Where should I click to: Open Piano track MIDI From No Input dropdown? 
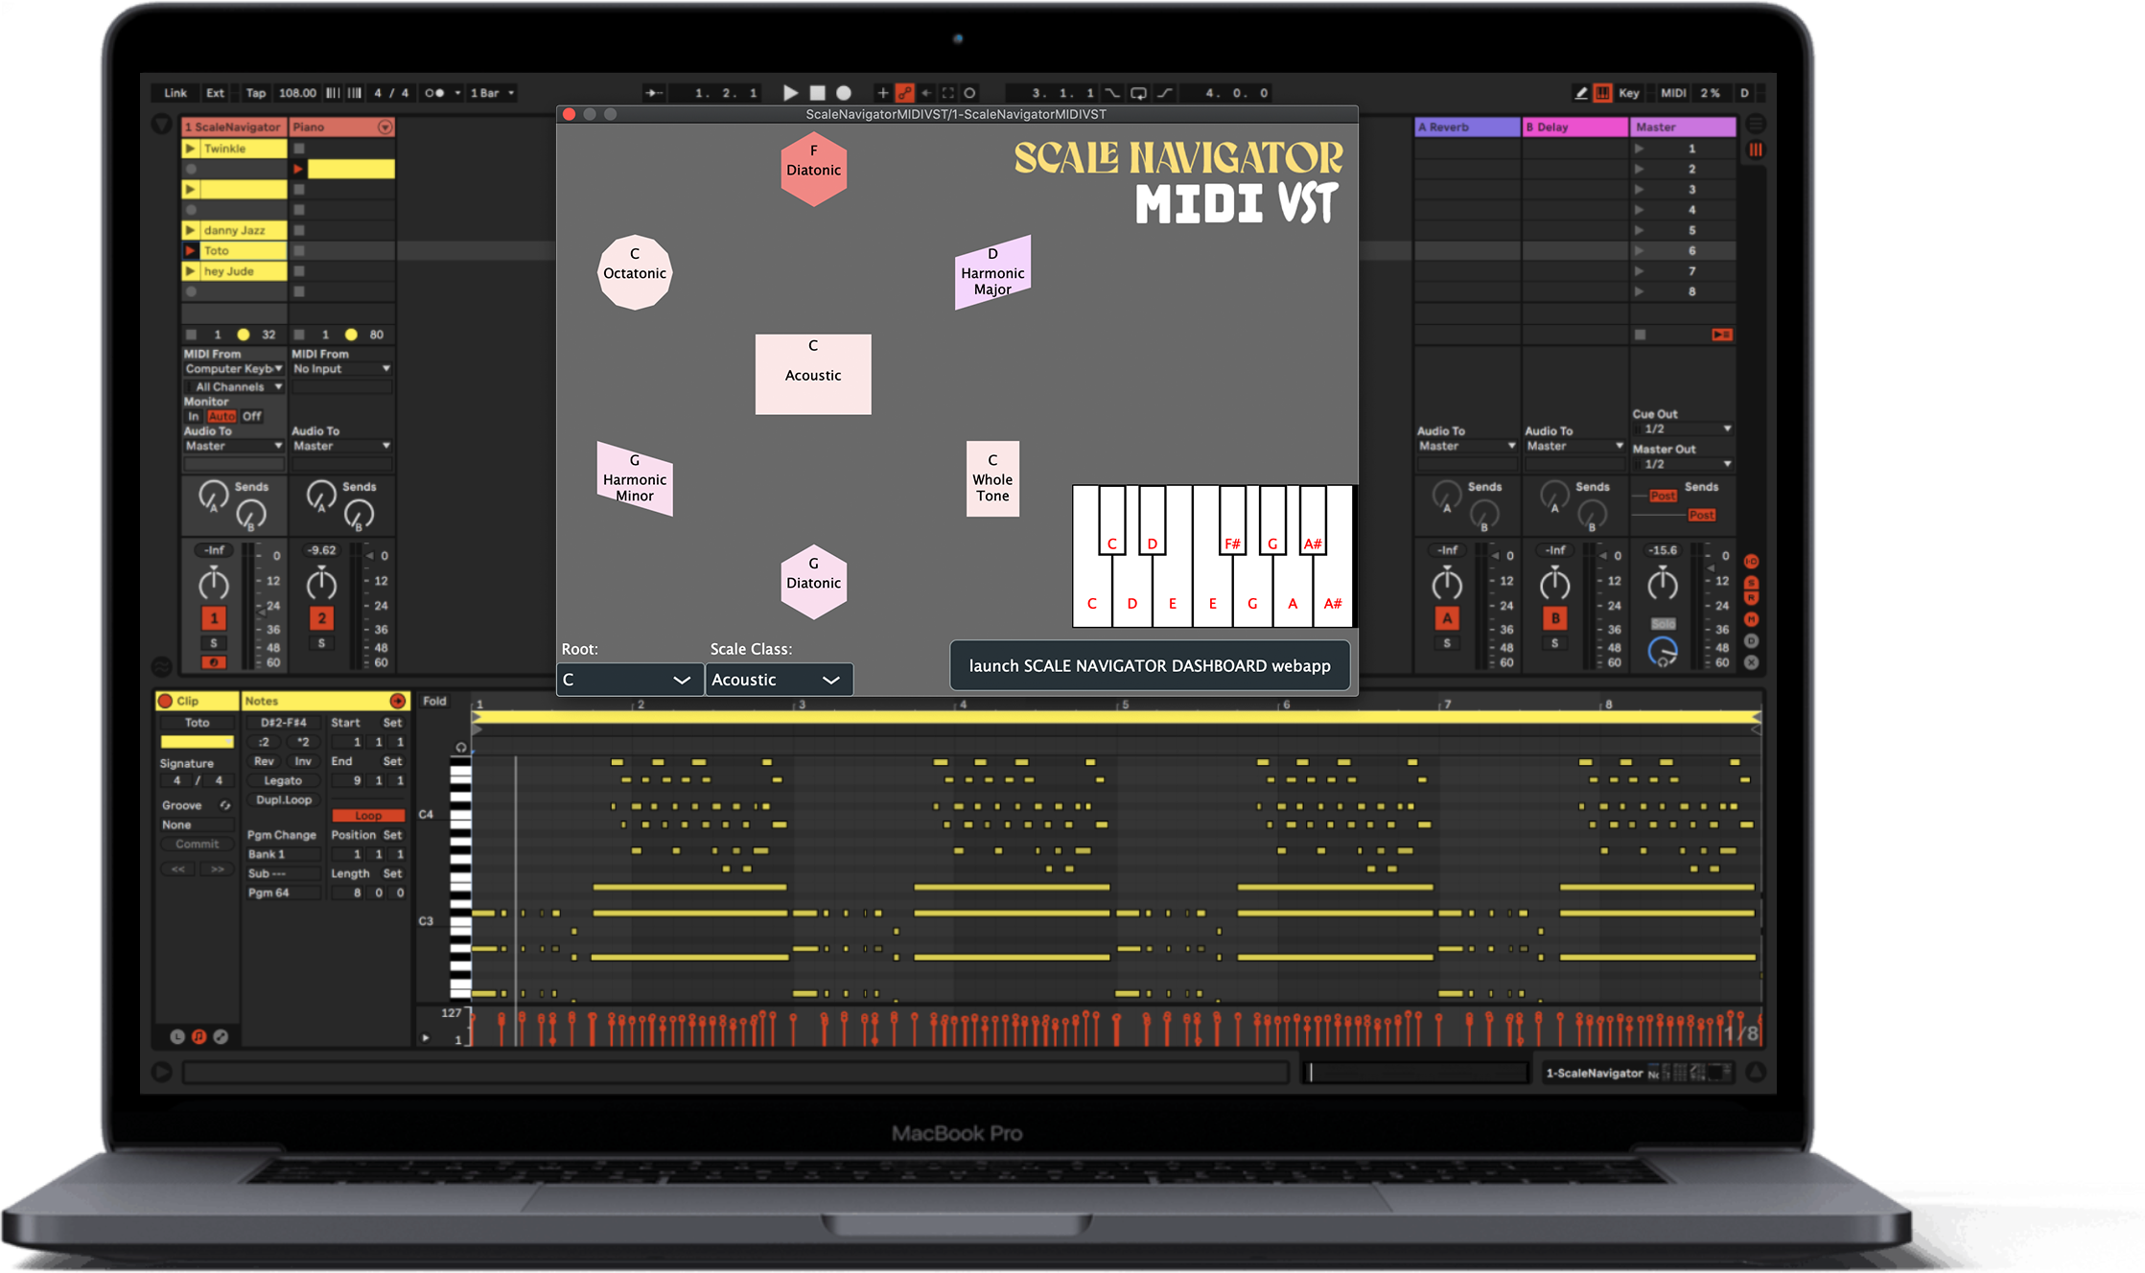341,368
